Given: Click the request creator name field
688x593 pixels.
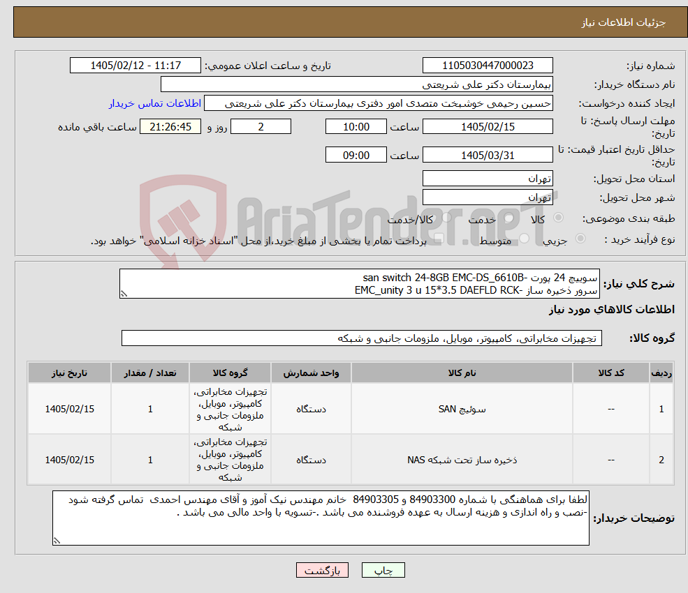Looking at the screenshot, I should click(378, 103).
